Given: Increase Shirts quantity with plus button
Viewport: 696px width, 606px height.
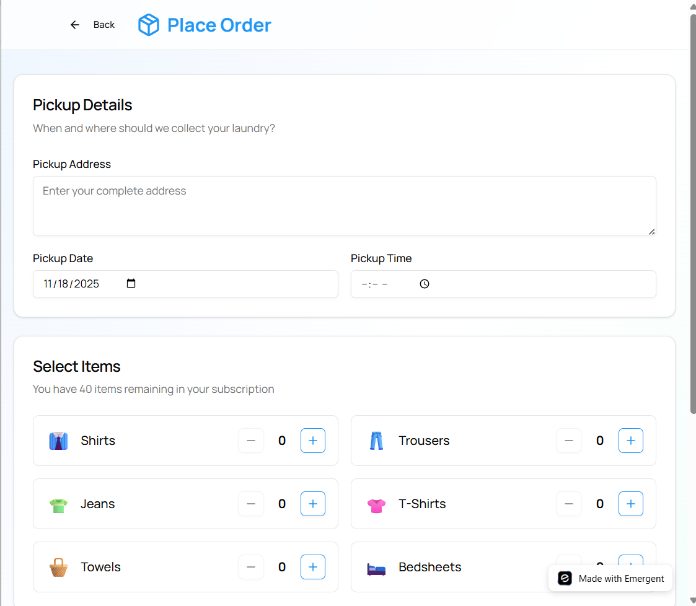Looking at the screenshot, I should pyautogui.click(x=313, y=440).
